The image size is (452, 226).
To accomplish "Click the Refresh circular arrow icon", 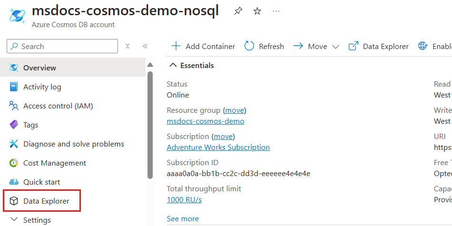I will [249, 46].
